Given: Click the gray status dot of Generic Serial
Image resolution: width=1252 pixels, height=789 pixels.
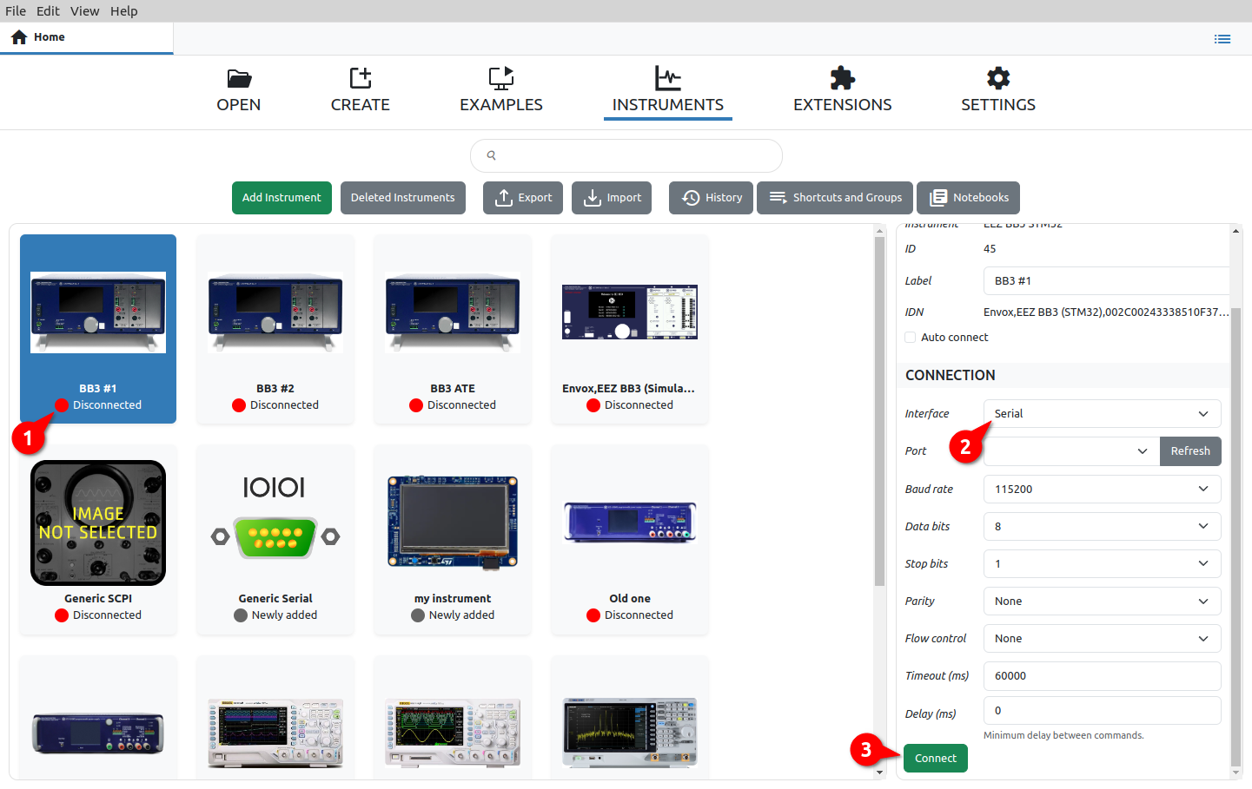Looking at the screenshot, I should pos(241,615).
